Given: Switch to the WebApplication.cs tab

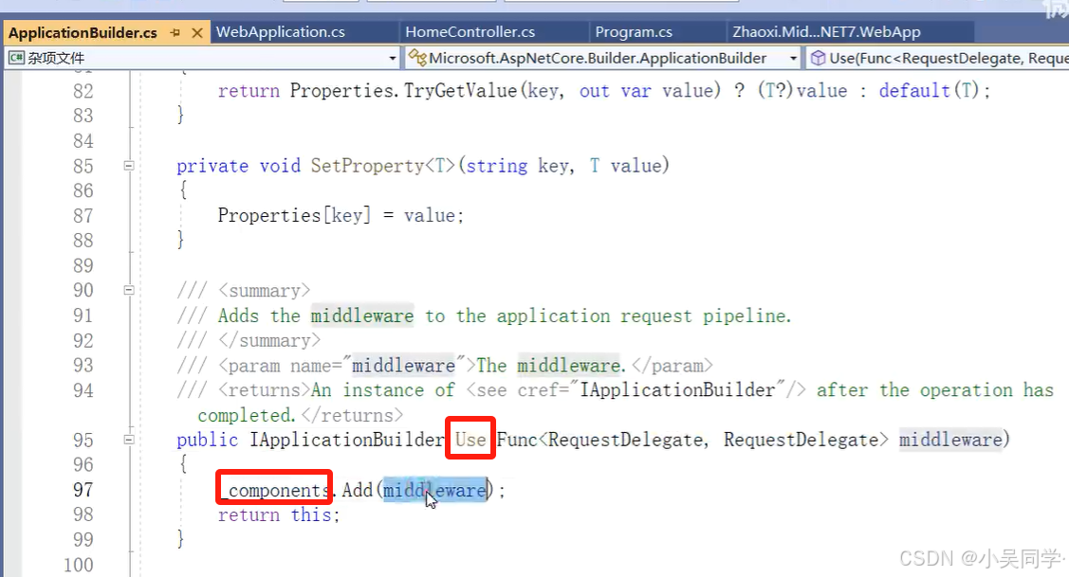Looking at the screenshot, I should [x=280, y=32].
